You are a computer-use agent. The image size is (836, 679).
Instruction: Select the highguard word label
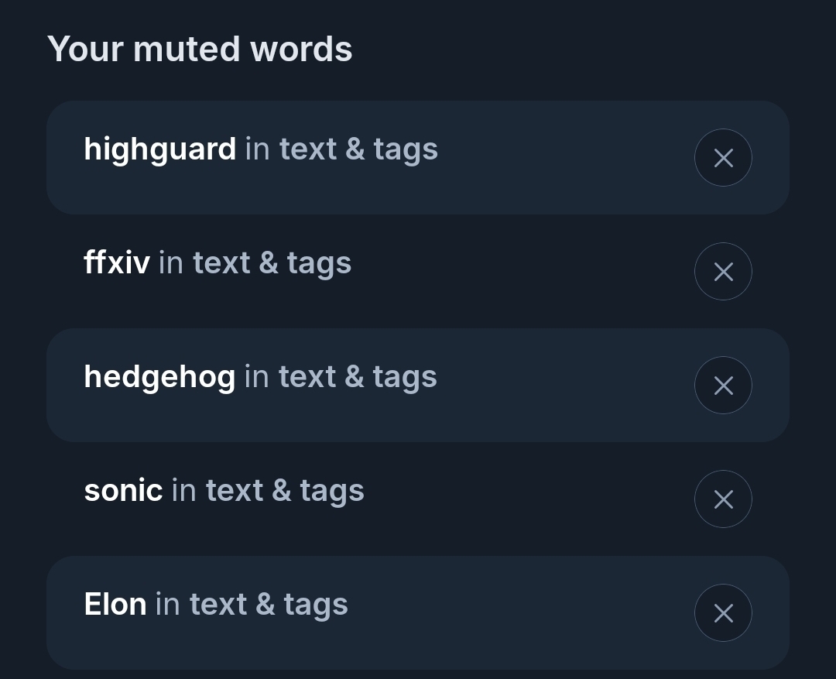tap(159, 149)
